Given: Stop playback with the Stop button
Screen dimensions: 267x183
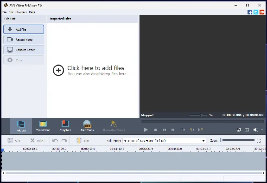Looking at the screenshot, I should [x=155, y=130].
